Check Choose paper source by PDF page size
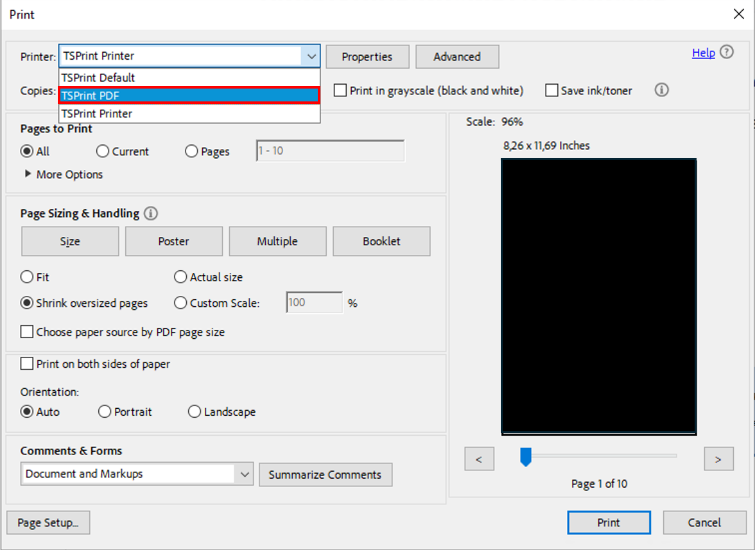The height and width of the screenshot is (550, 755). [27, 332]
